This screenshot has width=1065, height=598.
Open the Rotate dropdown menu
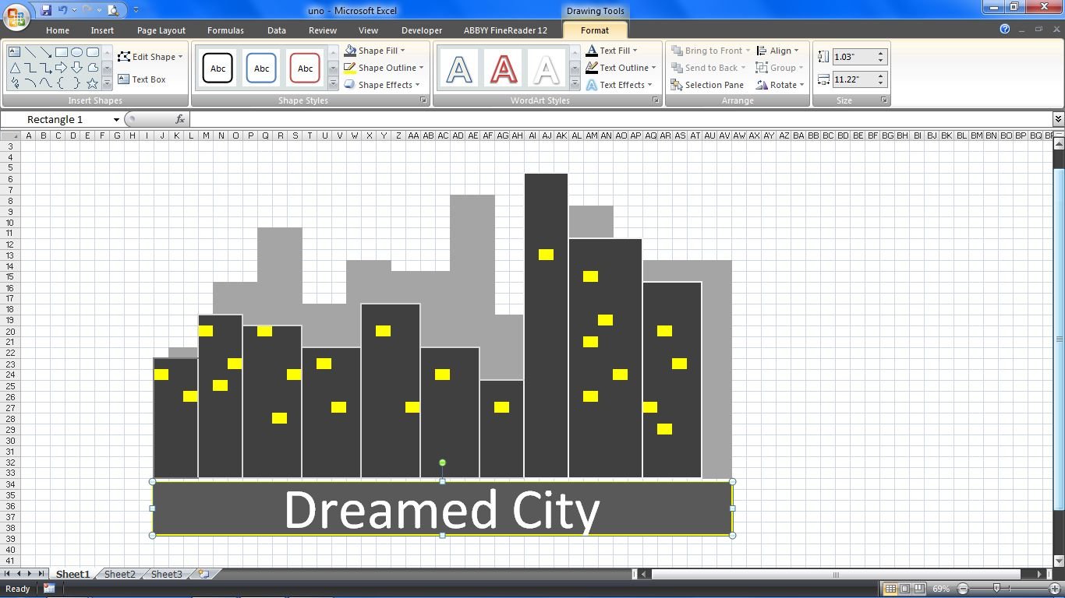click(780, 85)
